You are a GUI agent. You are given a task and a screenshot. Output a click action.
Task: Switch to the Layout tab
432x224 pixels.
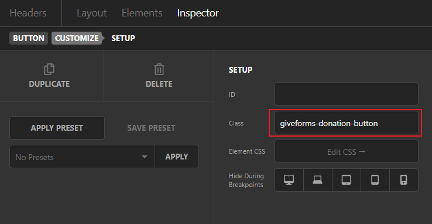pos(91,13)
